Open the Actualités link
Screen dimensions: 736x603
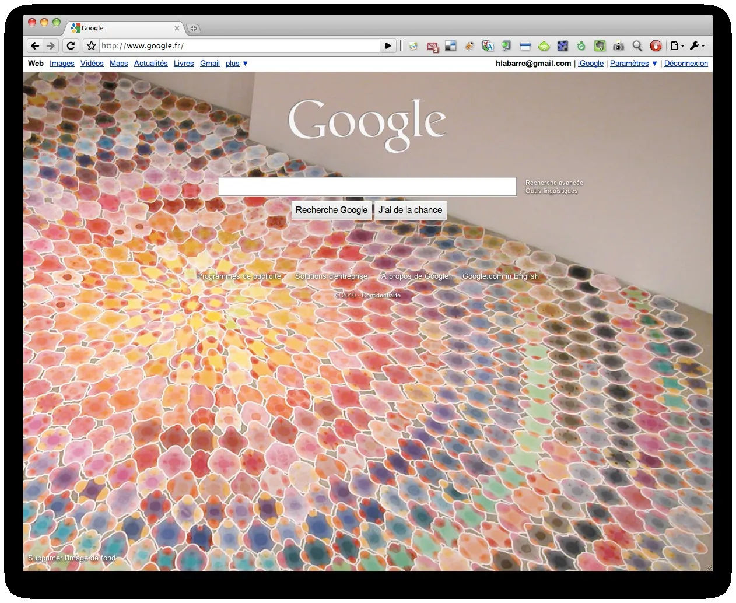click(x=151, y=64)
